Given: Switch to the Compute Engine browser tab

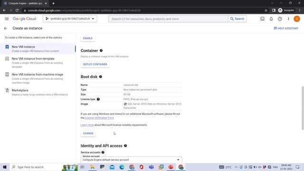Looking at the screenshot, I should tap(25, 3).
